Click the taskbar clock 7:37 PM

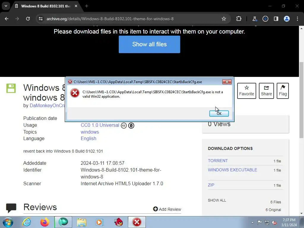click(289, 220)
